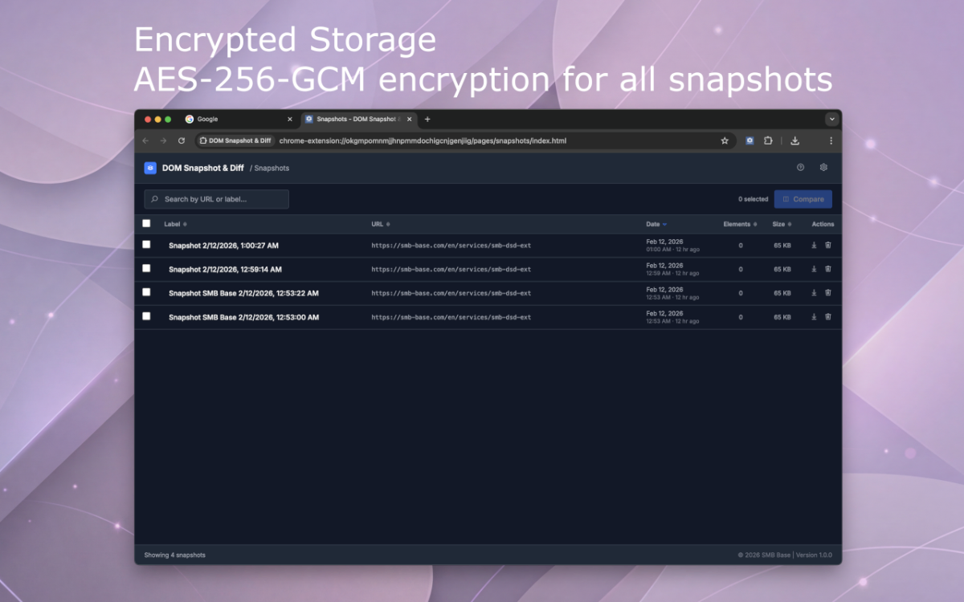
Task: Delete Snapshot 12:59:14 AM with its trash icon
Action: click(x=828, y=269)
